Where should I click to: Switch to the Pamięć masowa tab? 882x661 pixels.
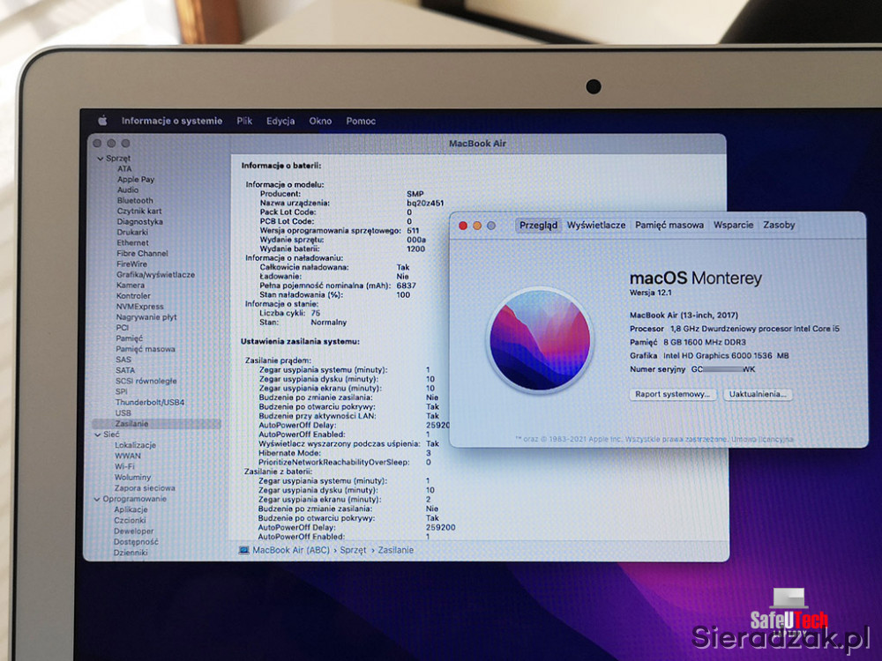click(x=669, y=225)
